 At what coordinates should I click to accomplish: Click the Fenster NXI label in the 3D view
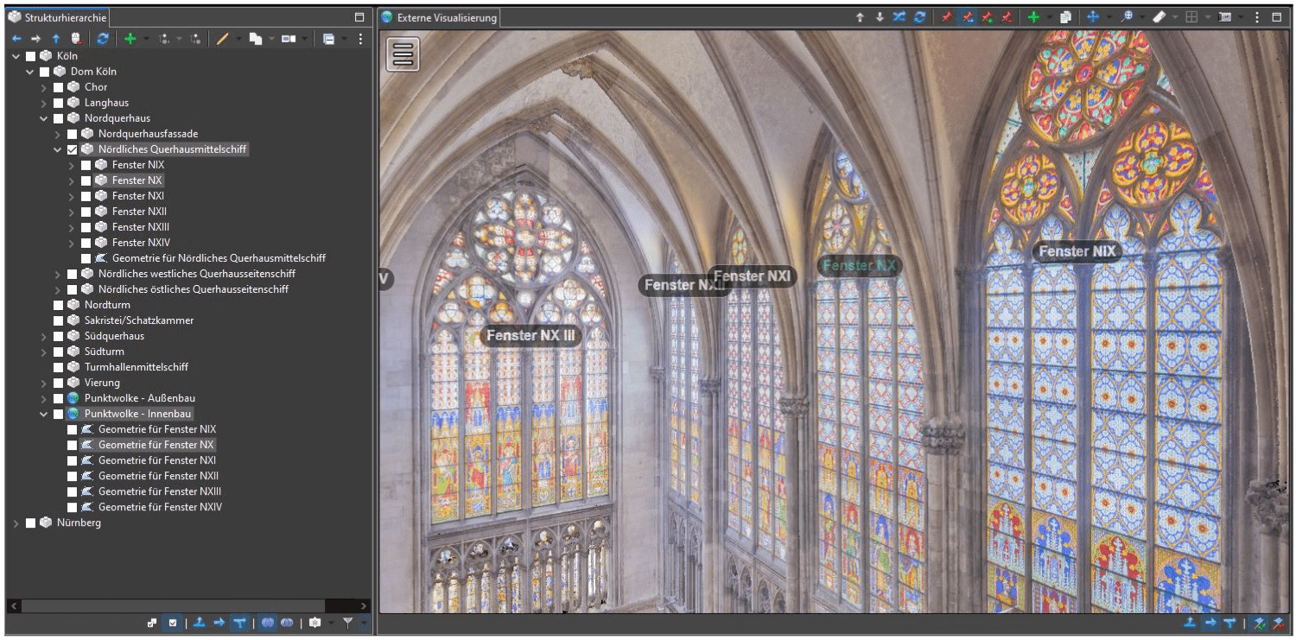tap(753, 276)
